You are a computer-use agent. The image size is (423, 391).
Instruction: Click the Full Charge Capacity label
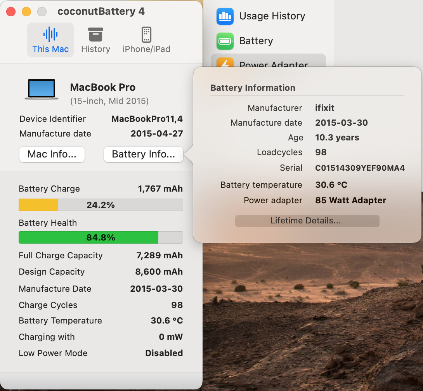tap(61, 256)
